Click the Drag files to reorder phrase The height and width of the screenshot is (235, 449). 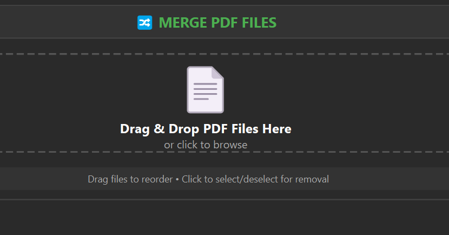click(130, 179)
